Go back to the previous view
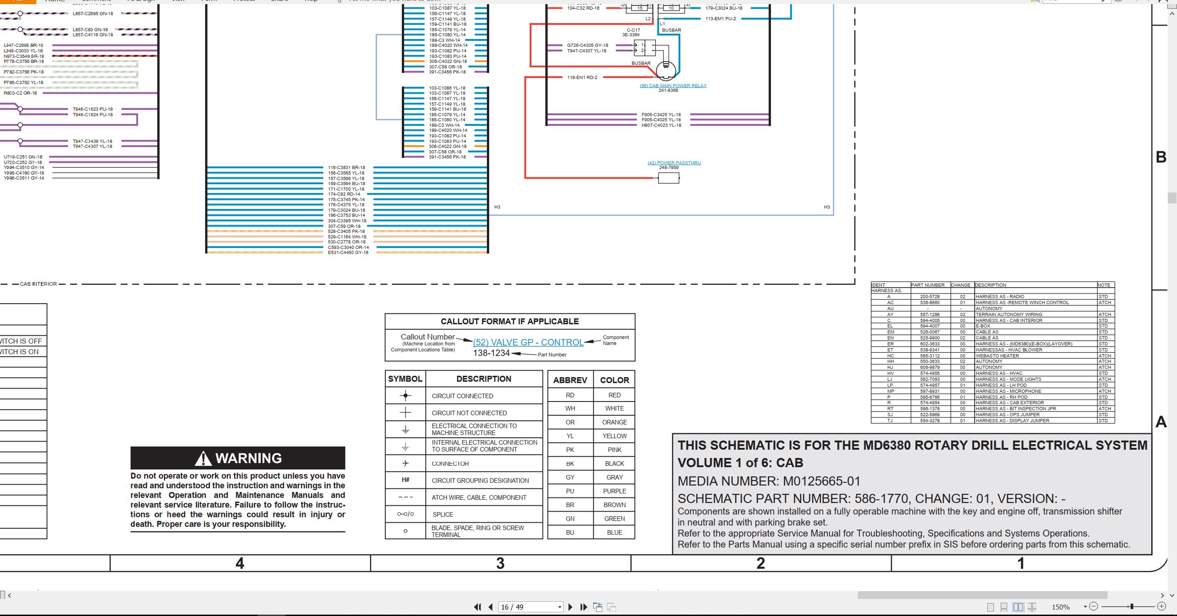The image size is (1177, 616). point(598,607)
